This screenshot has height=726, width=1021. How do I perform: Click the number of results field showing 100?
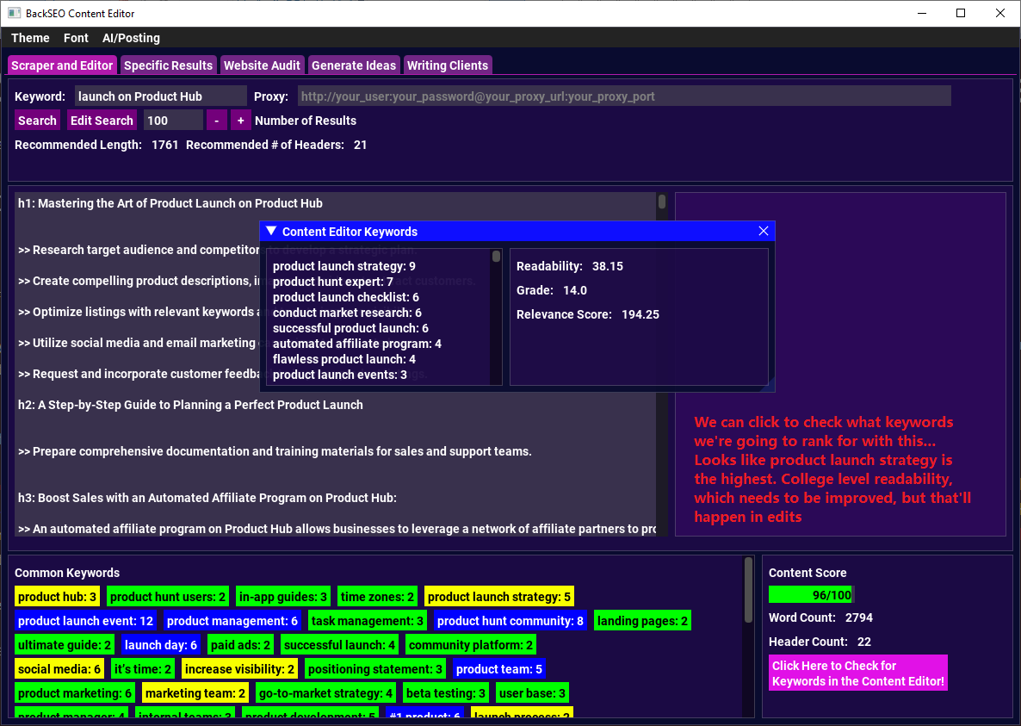pyautogui.click(x=173, y=121)
